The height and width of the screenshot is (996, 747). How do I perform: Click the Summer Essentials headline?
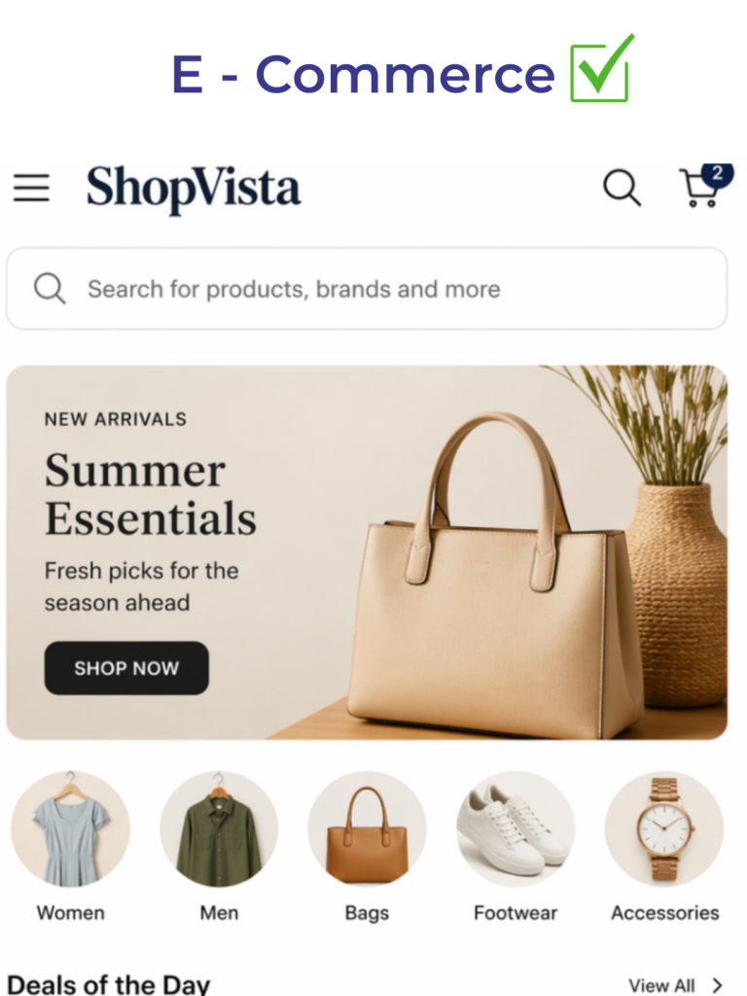pyautogui.click(x=151, y=494)
